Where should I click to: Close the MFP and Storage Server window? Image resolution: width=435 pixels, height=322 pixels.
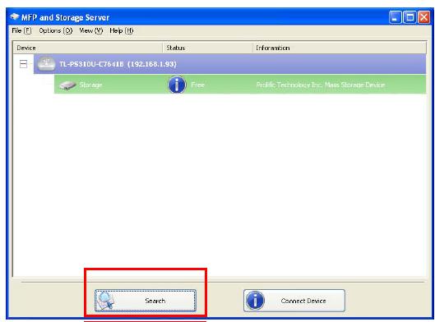click(x=424, y=17)
